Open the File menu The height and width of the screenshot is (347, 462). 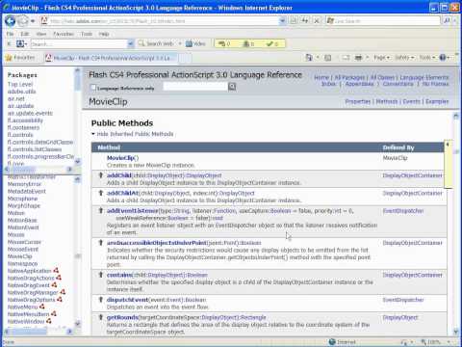(x=10, y=34)
